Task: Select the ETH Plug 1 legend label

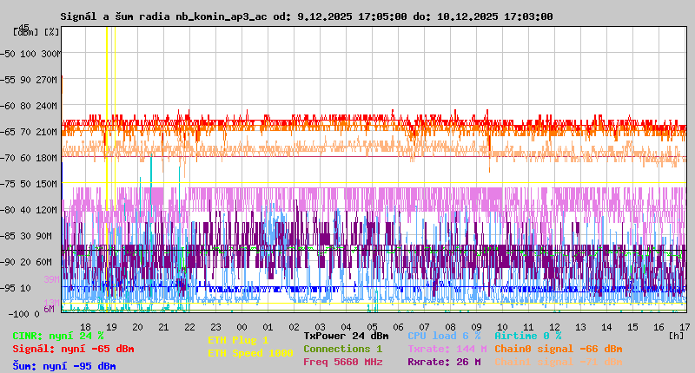Action: (238, 341)
